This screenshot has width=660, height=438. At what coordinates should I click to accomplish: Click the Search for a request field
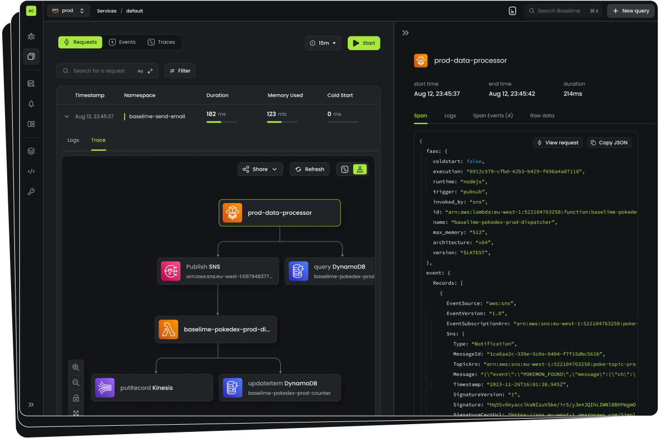100,71
